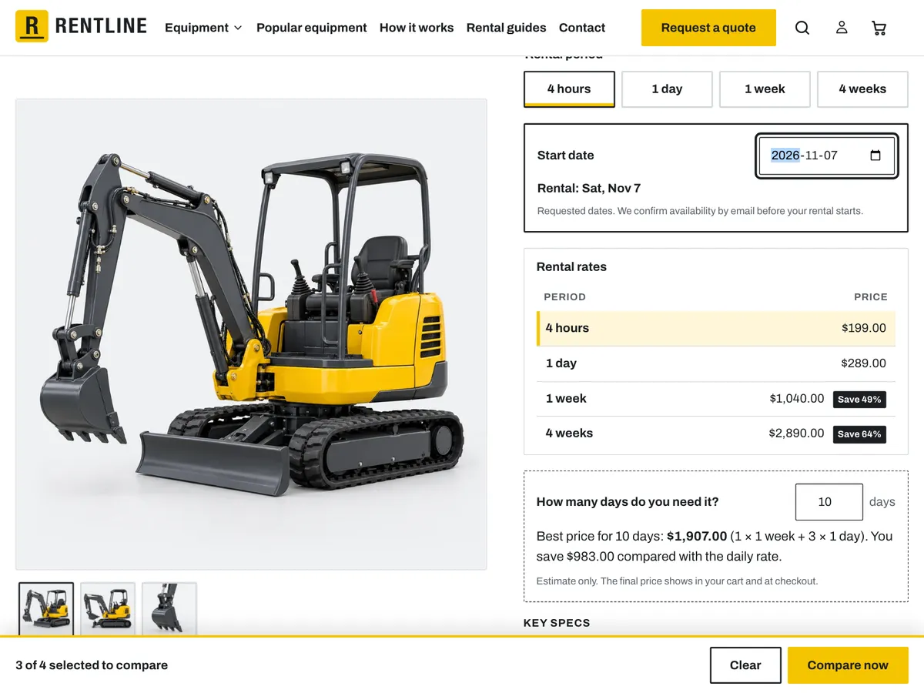924x693 pixels.
Task: Click 3 of 4 selected to compare text
Action: click(92, 665)
